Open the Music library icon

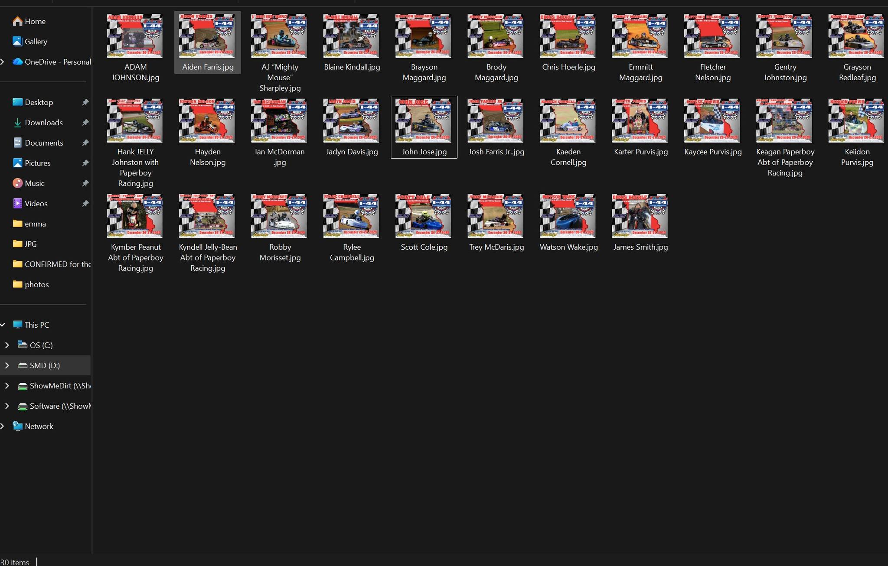(17, 183)
